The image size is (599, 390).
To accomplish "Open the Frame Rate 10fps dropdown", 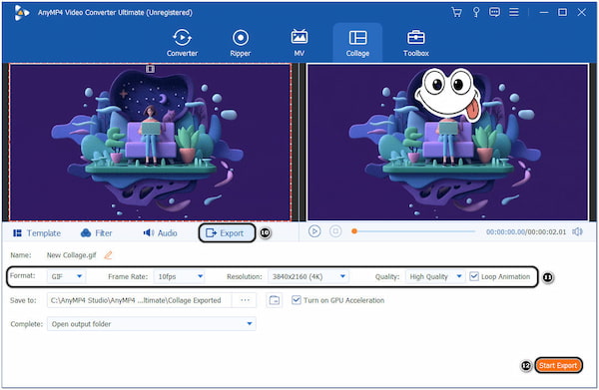I will 179,276.
